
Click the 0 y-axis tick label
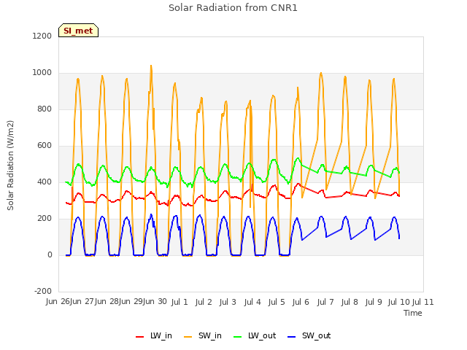point(50,254)
